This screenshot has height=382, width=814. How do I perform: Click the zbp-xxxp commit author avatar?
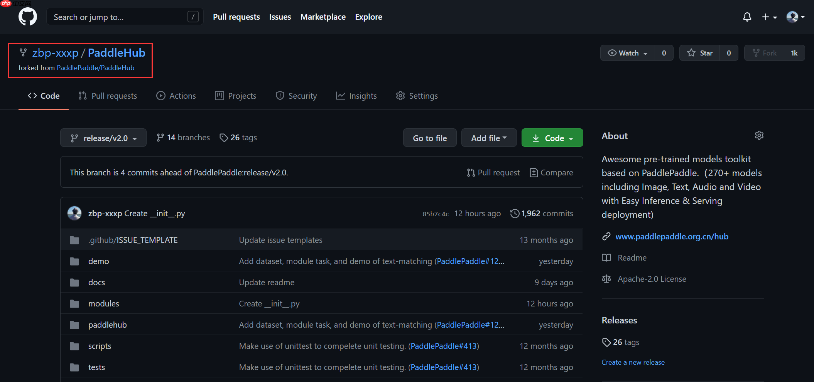click(x=74, y=213)
